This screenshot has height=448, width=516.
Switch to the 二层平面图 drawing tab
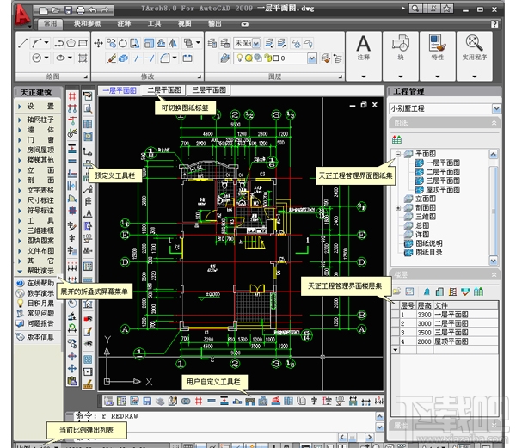coord(163,89)
